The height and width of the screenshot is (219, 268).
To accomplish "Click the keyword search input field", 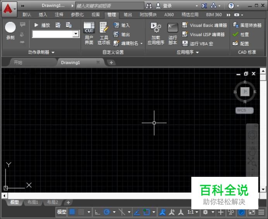I will (x=109, y=6).
